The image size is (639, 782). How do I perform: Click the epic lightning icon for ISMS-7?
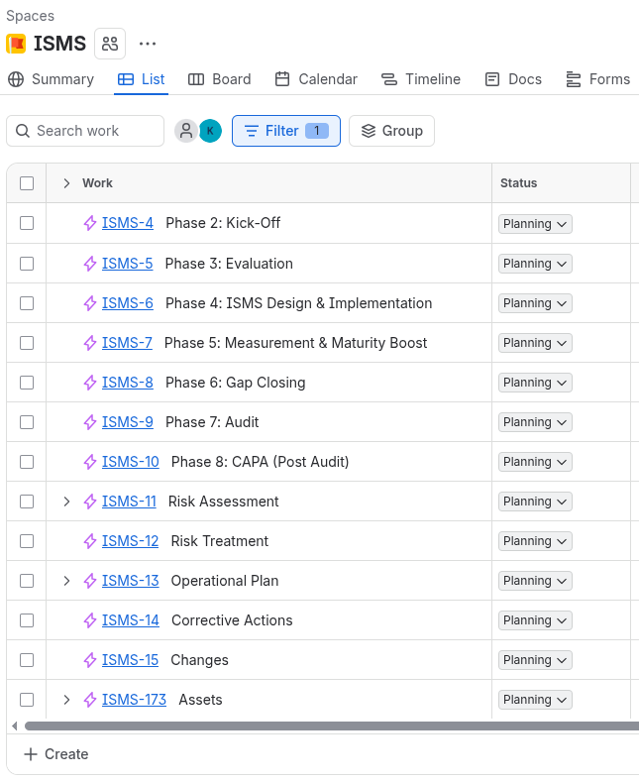click(x=90, y=343)
